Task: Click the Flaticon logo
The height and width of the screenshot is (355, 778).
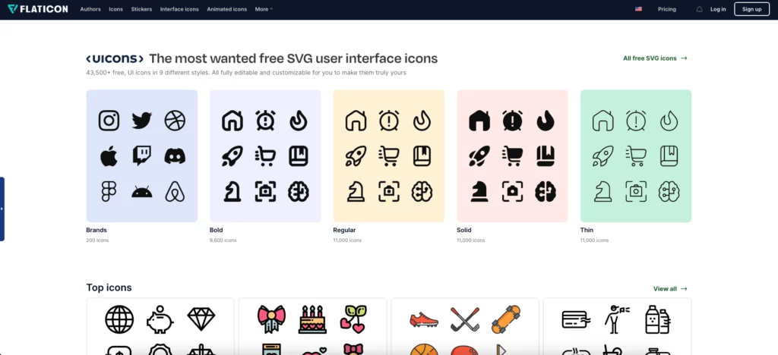Action: (38, 9)
